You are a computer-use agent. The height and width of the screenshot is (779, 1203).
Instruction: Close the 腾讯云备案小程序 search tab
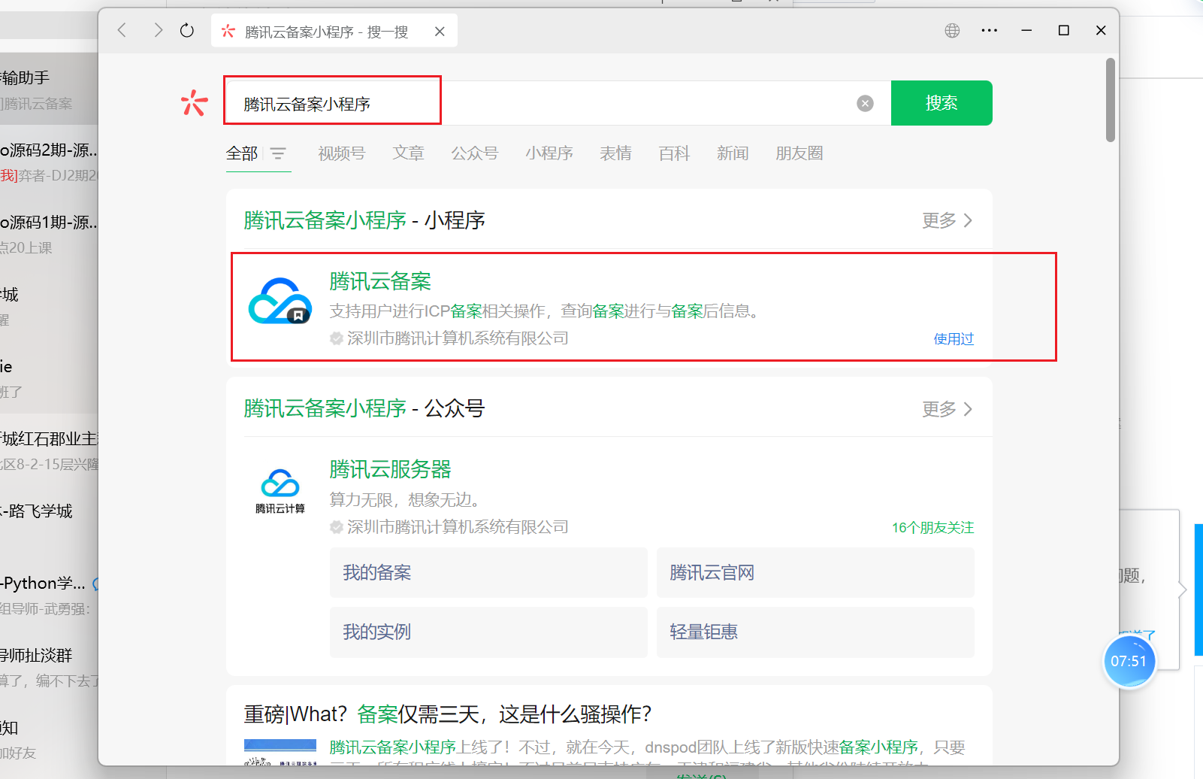(x=440, y=32)
